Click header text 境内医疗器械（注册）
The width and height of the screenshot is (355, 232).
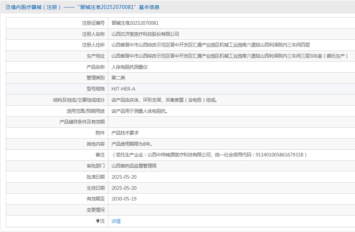point(35,7)
